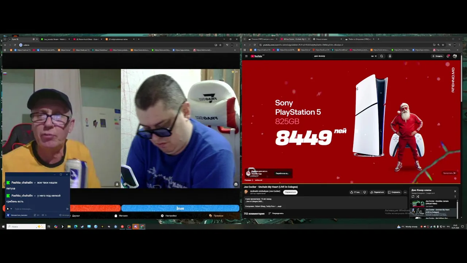Save the video to a playlist
The image size is (467, 263).
tap(394, 192)
